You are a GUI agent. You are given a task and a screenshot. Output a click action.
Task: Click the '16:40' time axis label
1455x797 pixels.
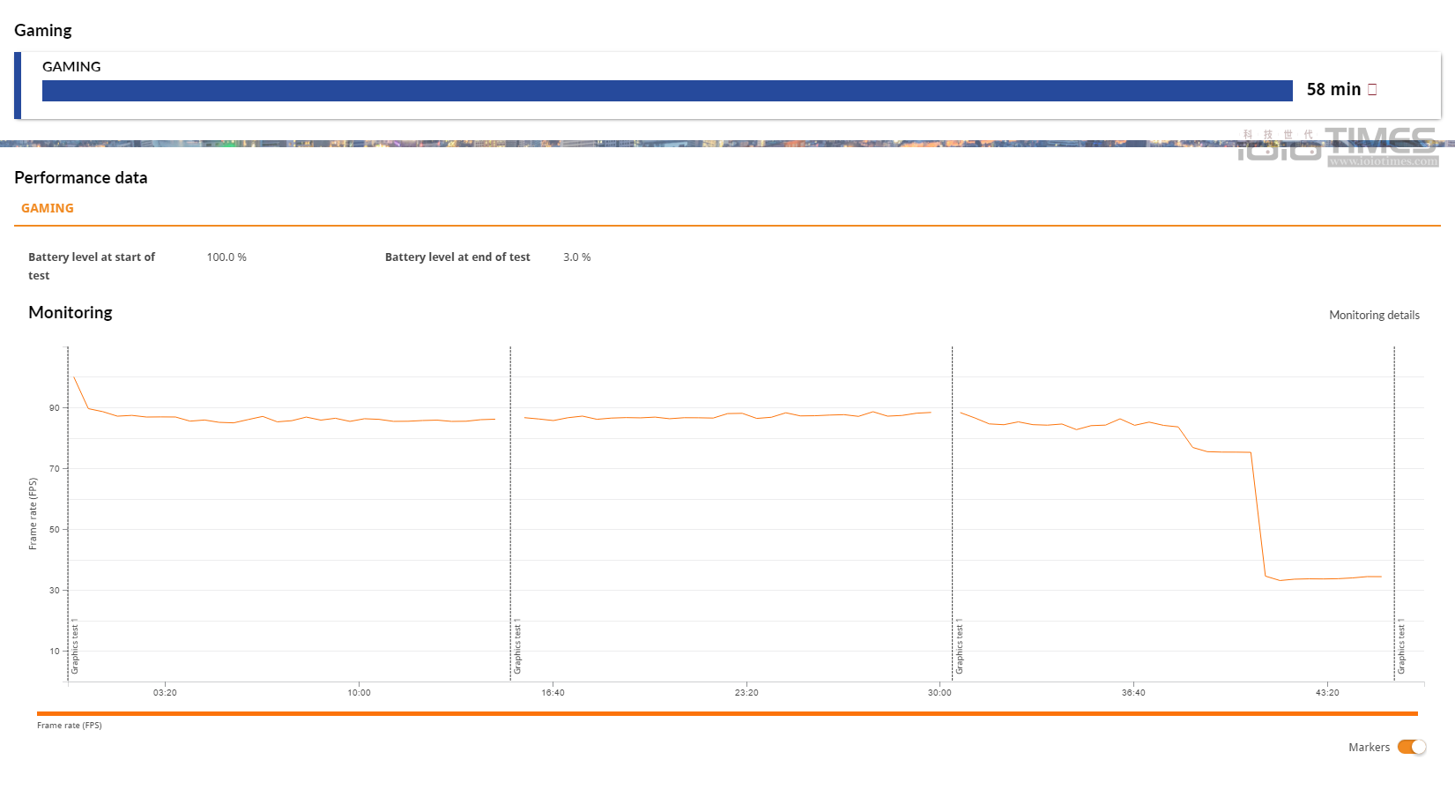(x=553, y=693)
